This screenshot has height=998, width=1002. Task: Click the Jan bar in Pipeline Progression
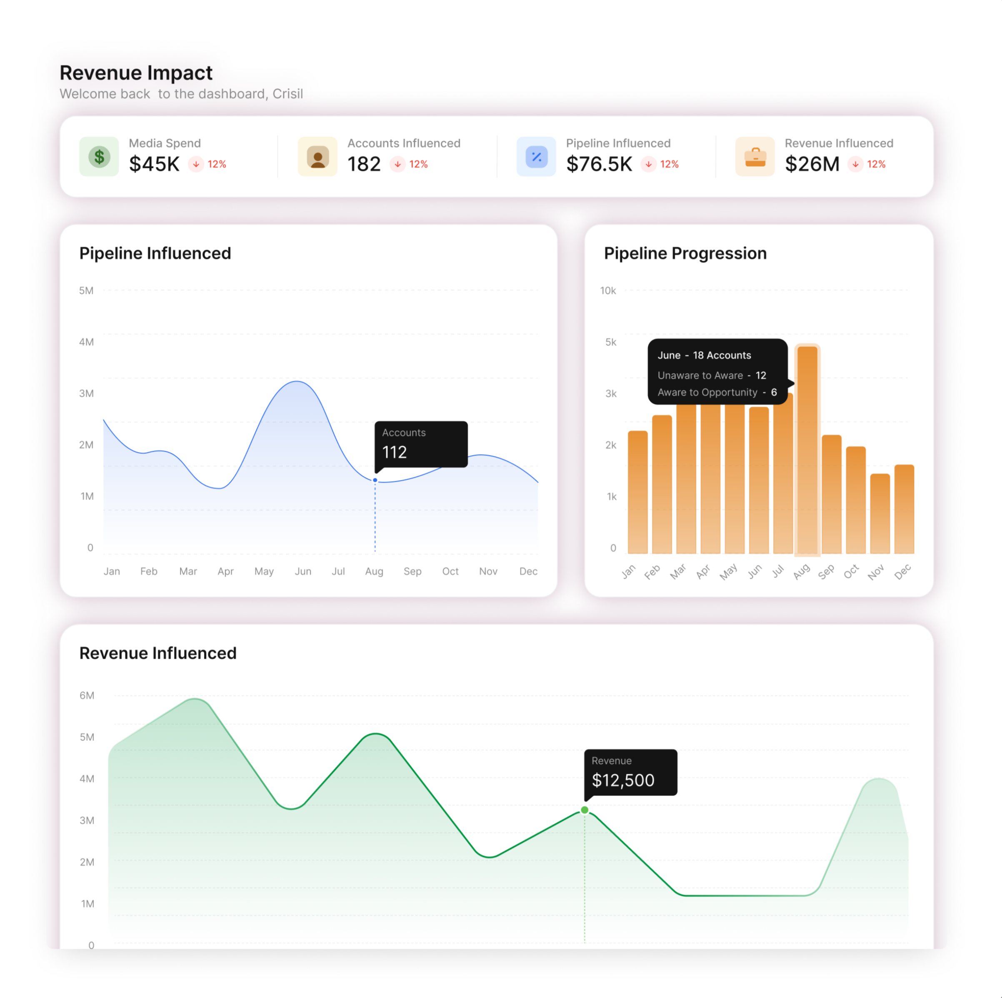click(637, 493)
